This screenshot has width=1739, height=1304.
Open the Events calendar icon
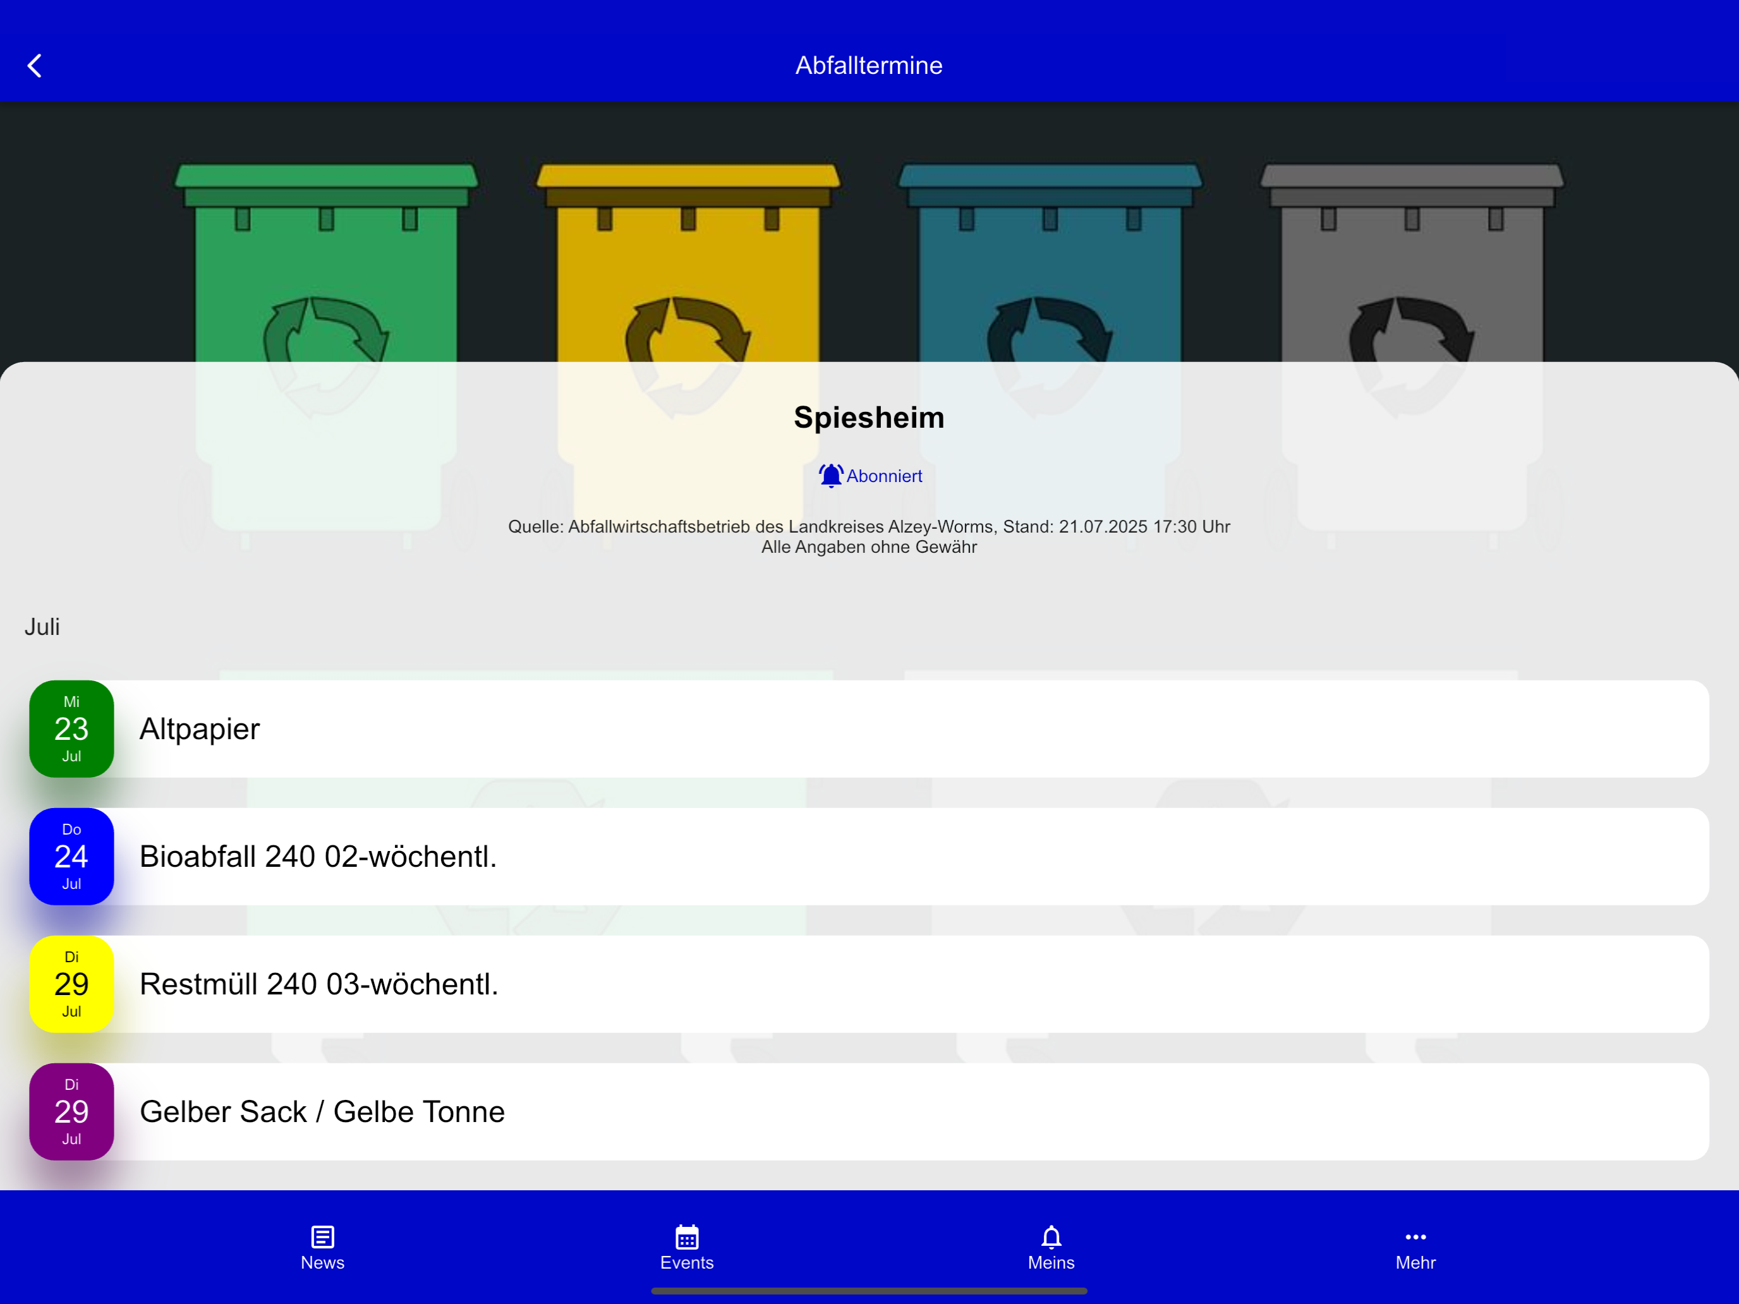tap(687, 1236)
